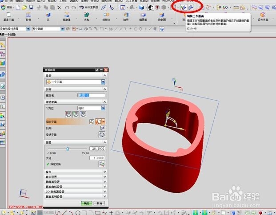This screenshot has width=276, height=215.
Task: Click the offset value field showing 28.3902
Action: coord(97,149)
